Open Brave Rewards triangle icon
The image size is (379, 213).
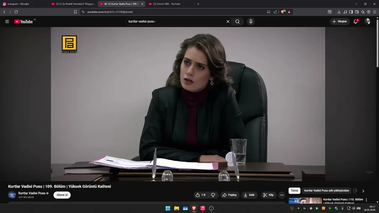tap(289, 12)
